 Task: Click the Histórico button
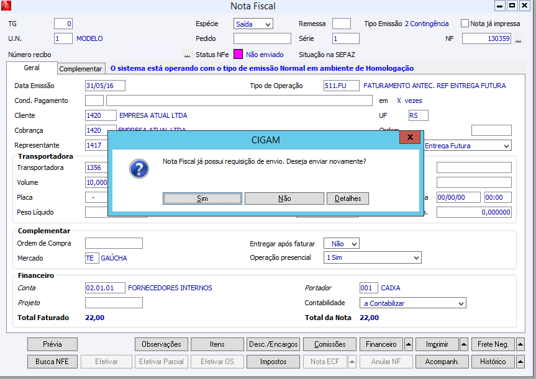point(493,362)
